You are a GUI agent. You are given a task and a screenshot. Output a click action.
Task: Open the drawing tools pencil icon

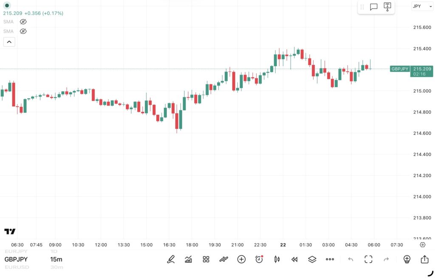point(171,259)
